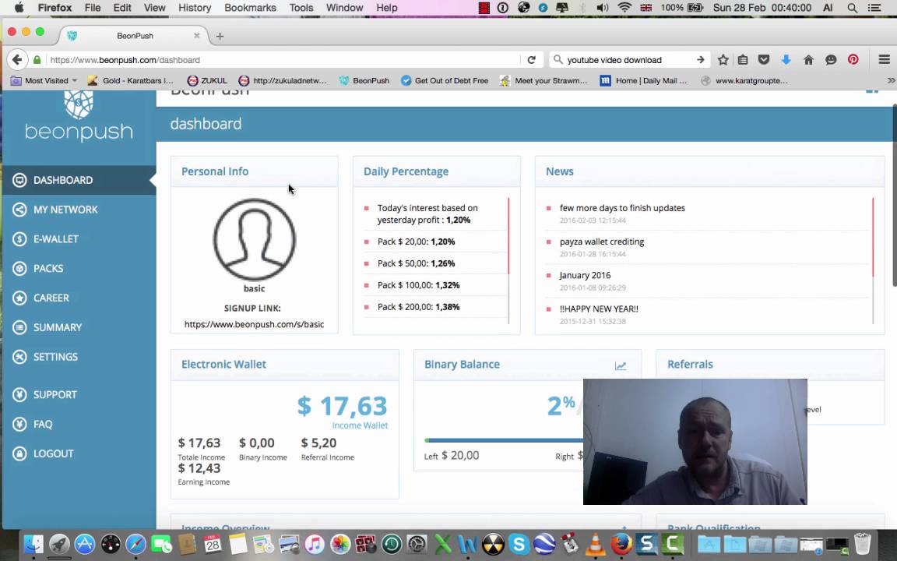Open the Bookmarks menu
The height and width of the screenshot is (561, 897).
(250, 8)
